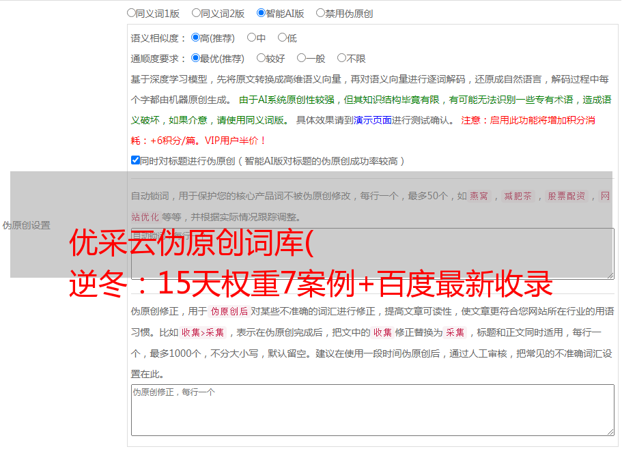Viewport: 622px width, 449px height.
Task: Focus the 伪原创修正 text area
Action: click(372, 409)
